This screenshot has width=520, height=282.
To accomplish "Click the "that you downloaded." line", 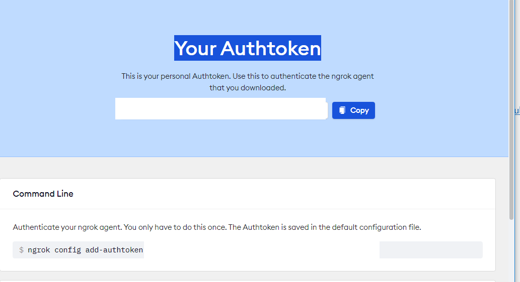I will (x=247, y=88).
